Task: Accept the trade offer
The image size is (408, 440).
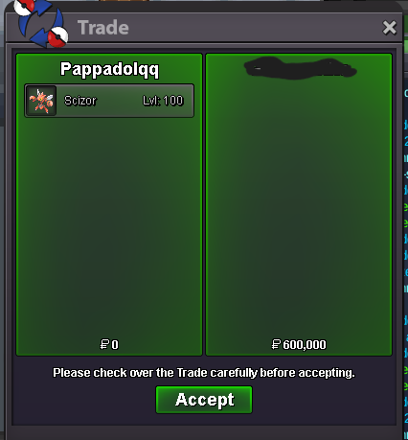Action: pyautogui.click(x=204, y=400)
